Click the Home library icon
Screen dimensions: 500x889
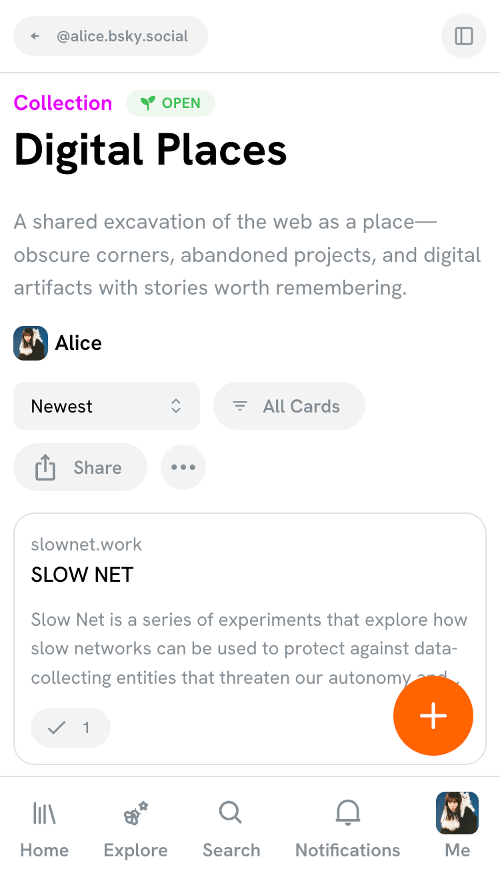tap(44, 813)
